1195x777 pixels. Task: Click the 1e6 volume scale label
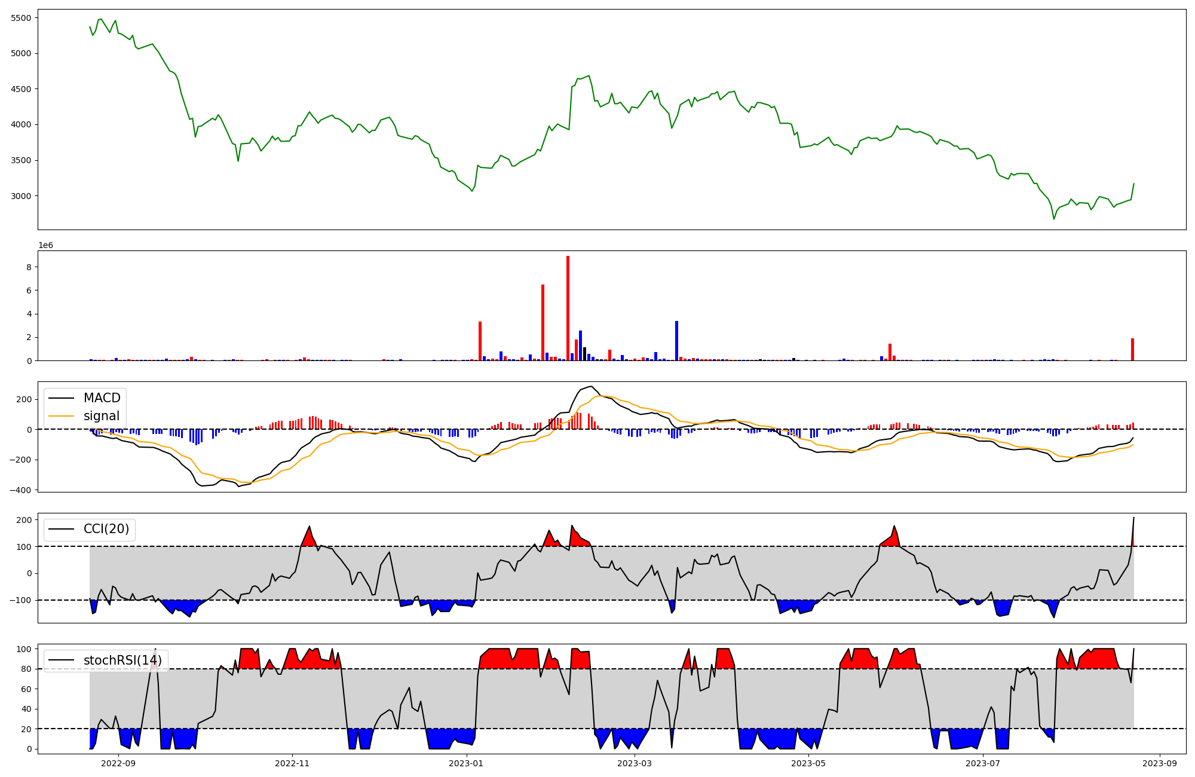click(45, 246)
